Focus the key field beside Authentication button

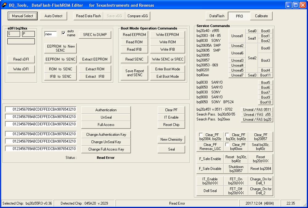click(x=41, y=109)
